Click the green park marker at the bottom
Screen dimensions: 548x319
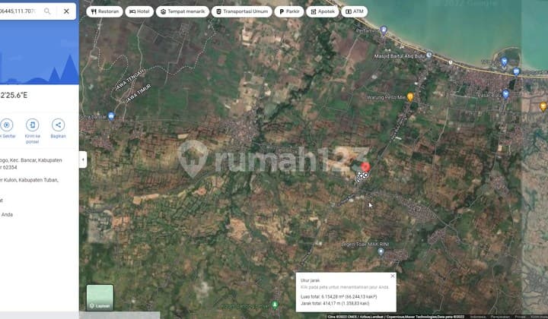pos(275,305)
